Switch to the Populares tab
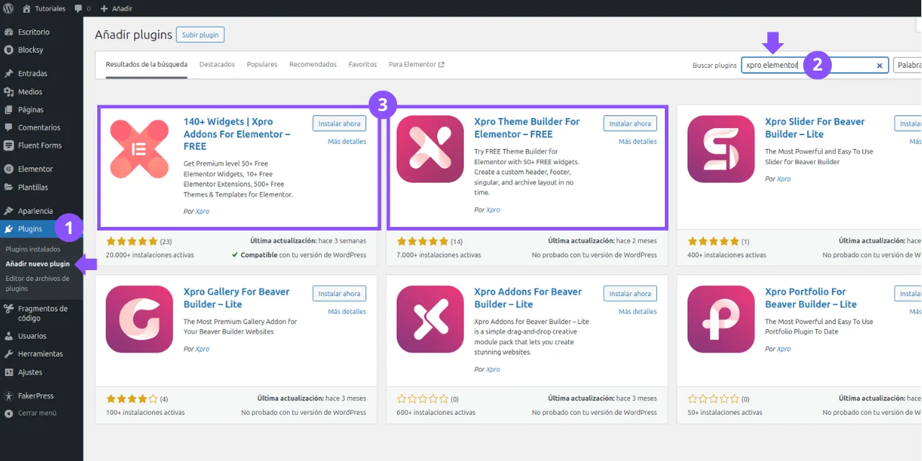922x461 pixels. pos(261,64)
